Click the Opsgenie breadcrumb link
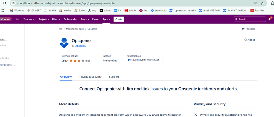The height and width of the screenshot is (117, 274). point(92,29)
